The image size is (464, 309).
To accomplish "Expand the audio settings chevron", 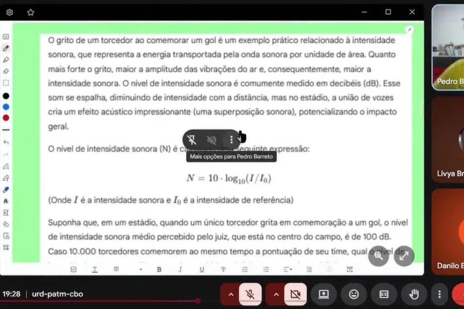I will [x=231, y=294].
